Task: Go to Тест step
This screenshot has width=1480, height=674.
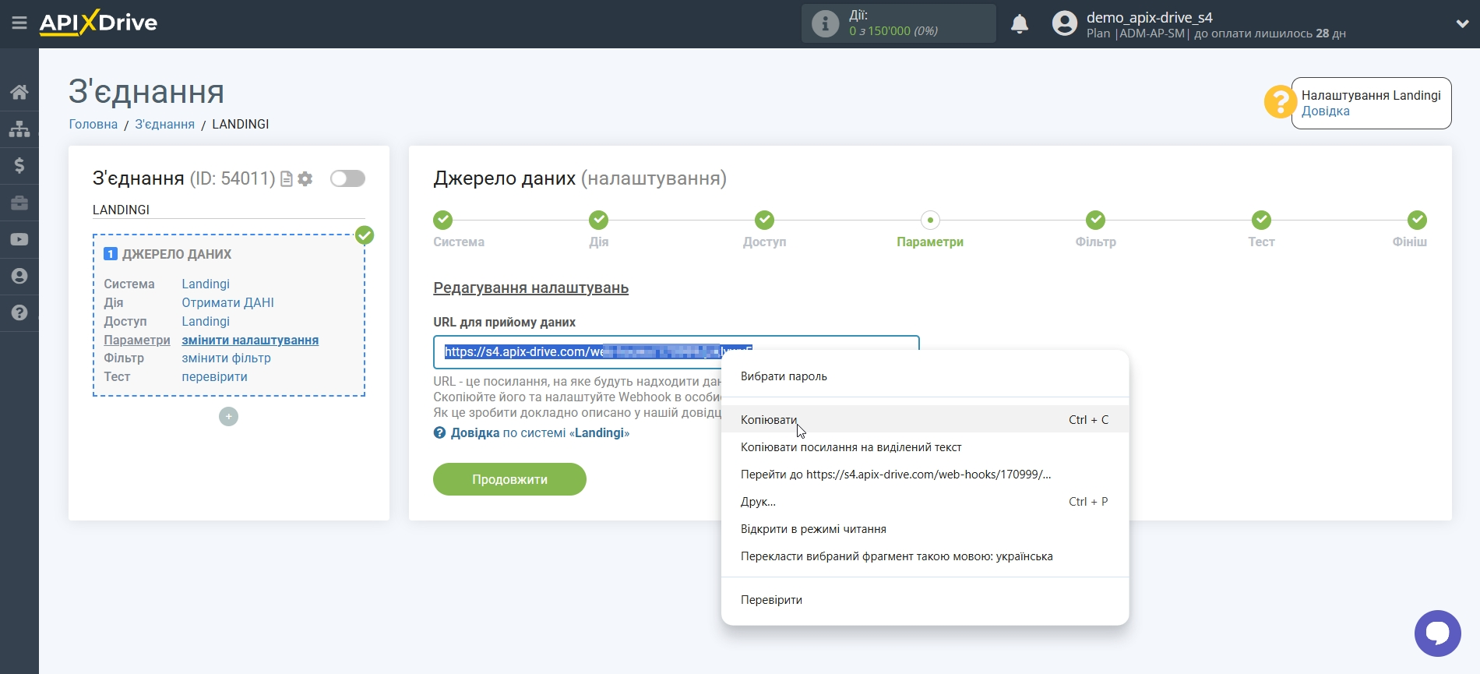Action: [1261, 220]
